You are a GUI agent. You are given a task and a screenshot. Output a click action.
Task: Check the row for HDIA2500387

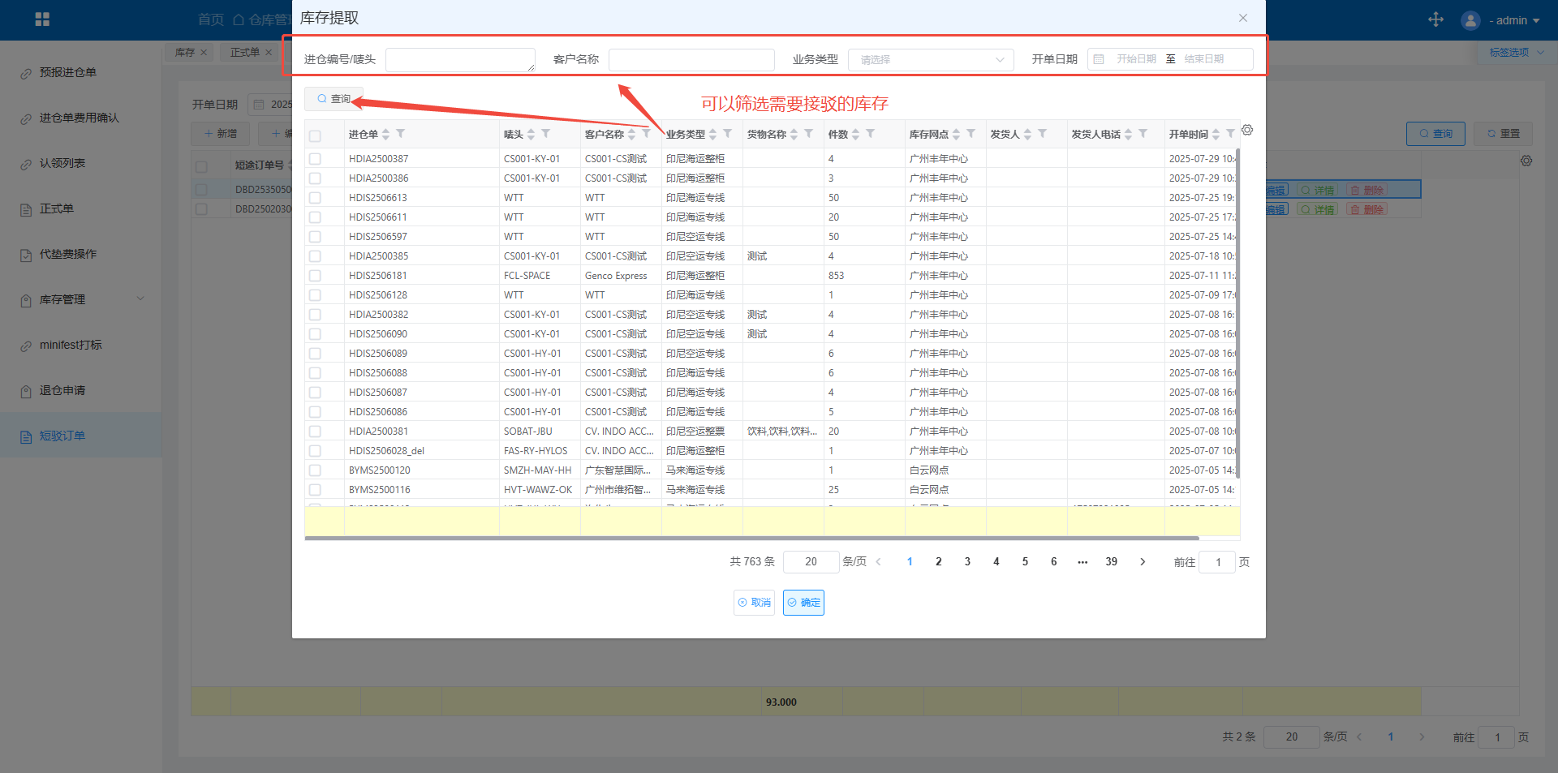point(315,159)
